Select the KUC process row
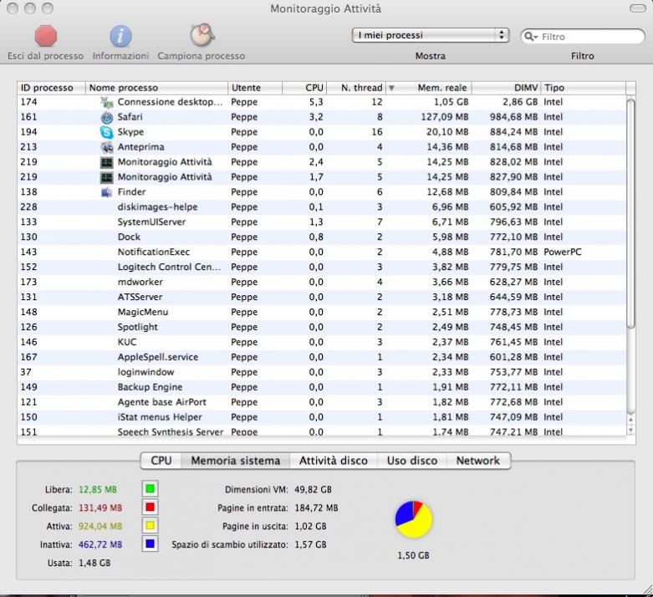The height and width of the screenshot is (597, 653). (x=322, y=342)
